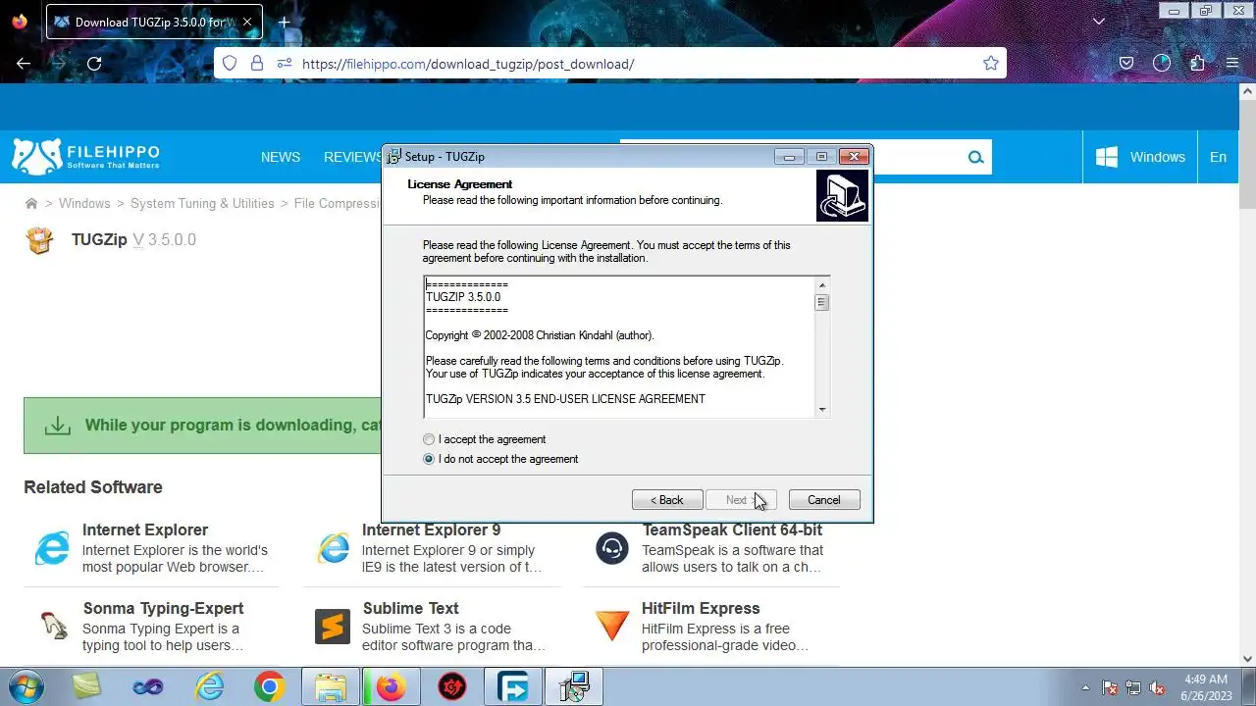Click the Internet Explorer 9 icon
This screenshot has height=706, width=1256.
pyautogui.click(x=334, y=548)
